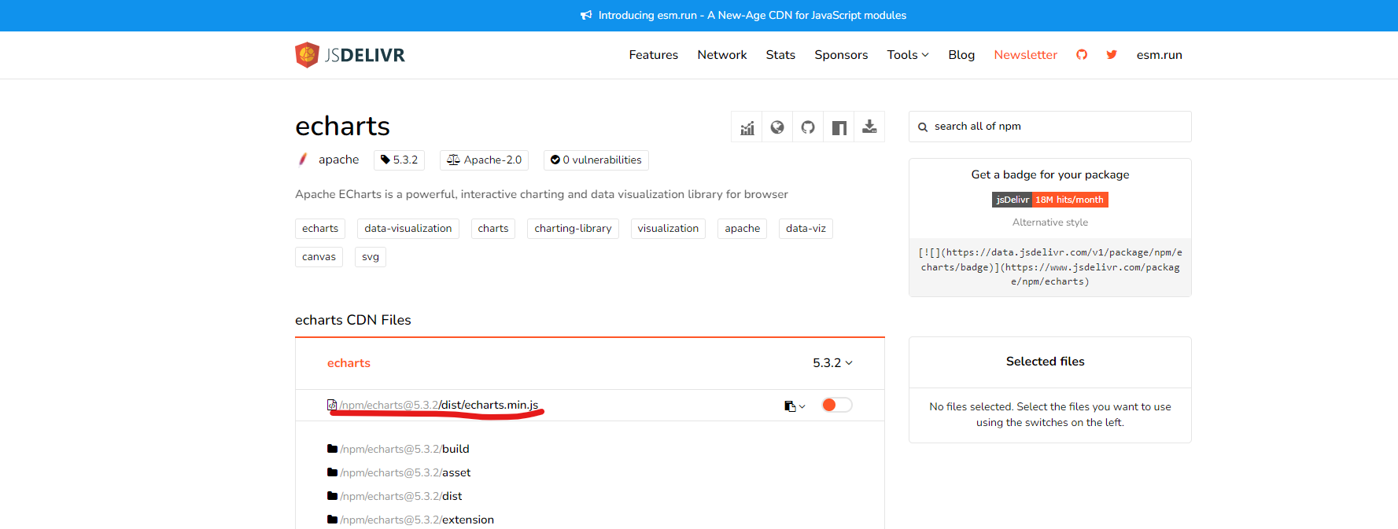Open the Newsletter link
The width and height of the screenshot is (1398, 529).
pyautogui.click(x=1025, y=55)
